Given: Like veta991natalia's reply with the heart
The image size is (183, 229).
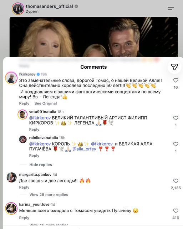Looking at the screenshot, I should point(176,118).
